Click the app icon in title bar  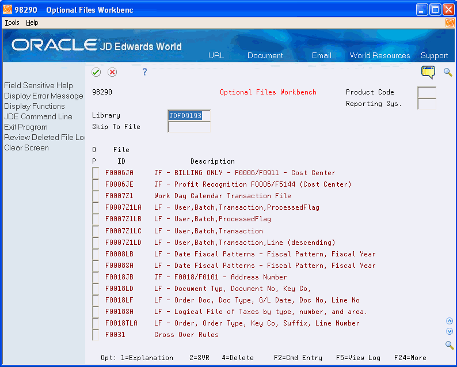(7, 10)
